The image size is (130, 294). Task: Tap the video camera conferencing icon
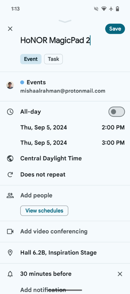coord(10,232)
